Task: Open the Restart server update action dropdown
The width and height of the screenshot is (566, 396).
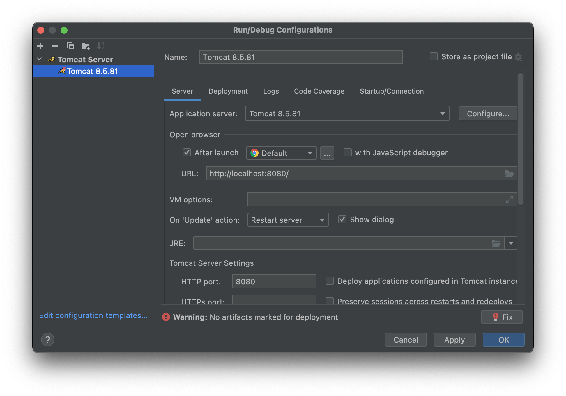Action: coord(288,220)
